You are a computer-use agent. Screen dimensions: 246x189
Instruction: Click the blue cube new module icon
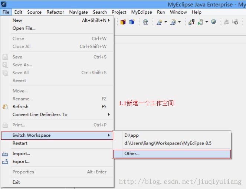(132, 22)
